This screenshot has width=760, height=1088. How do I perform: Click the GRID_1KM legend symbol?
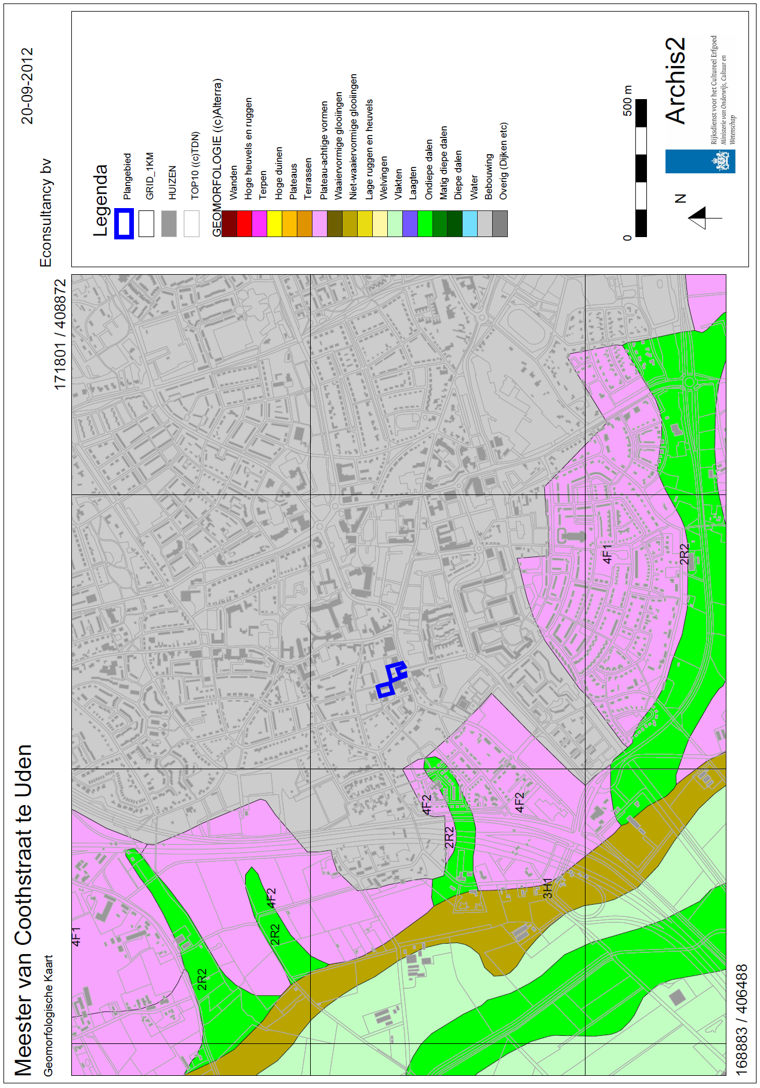(x=147, y=224)
